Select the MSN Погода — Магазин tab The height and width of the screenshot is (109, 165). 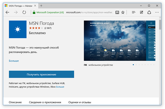(x=20, y=6)
